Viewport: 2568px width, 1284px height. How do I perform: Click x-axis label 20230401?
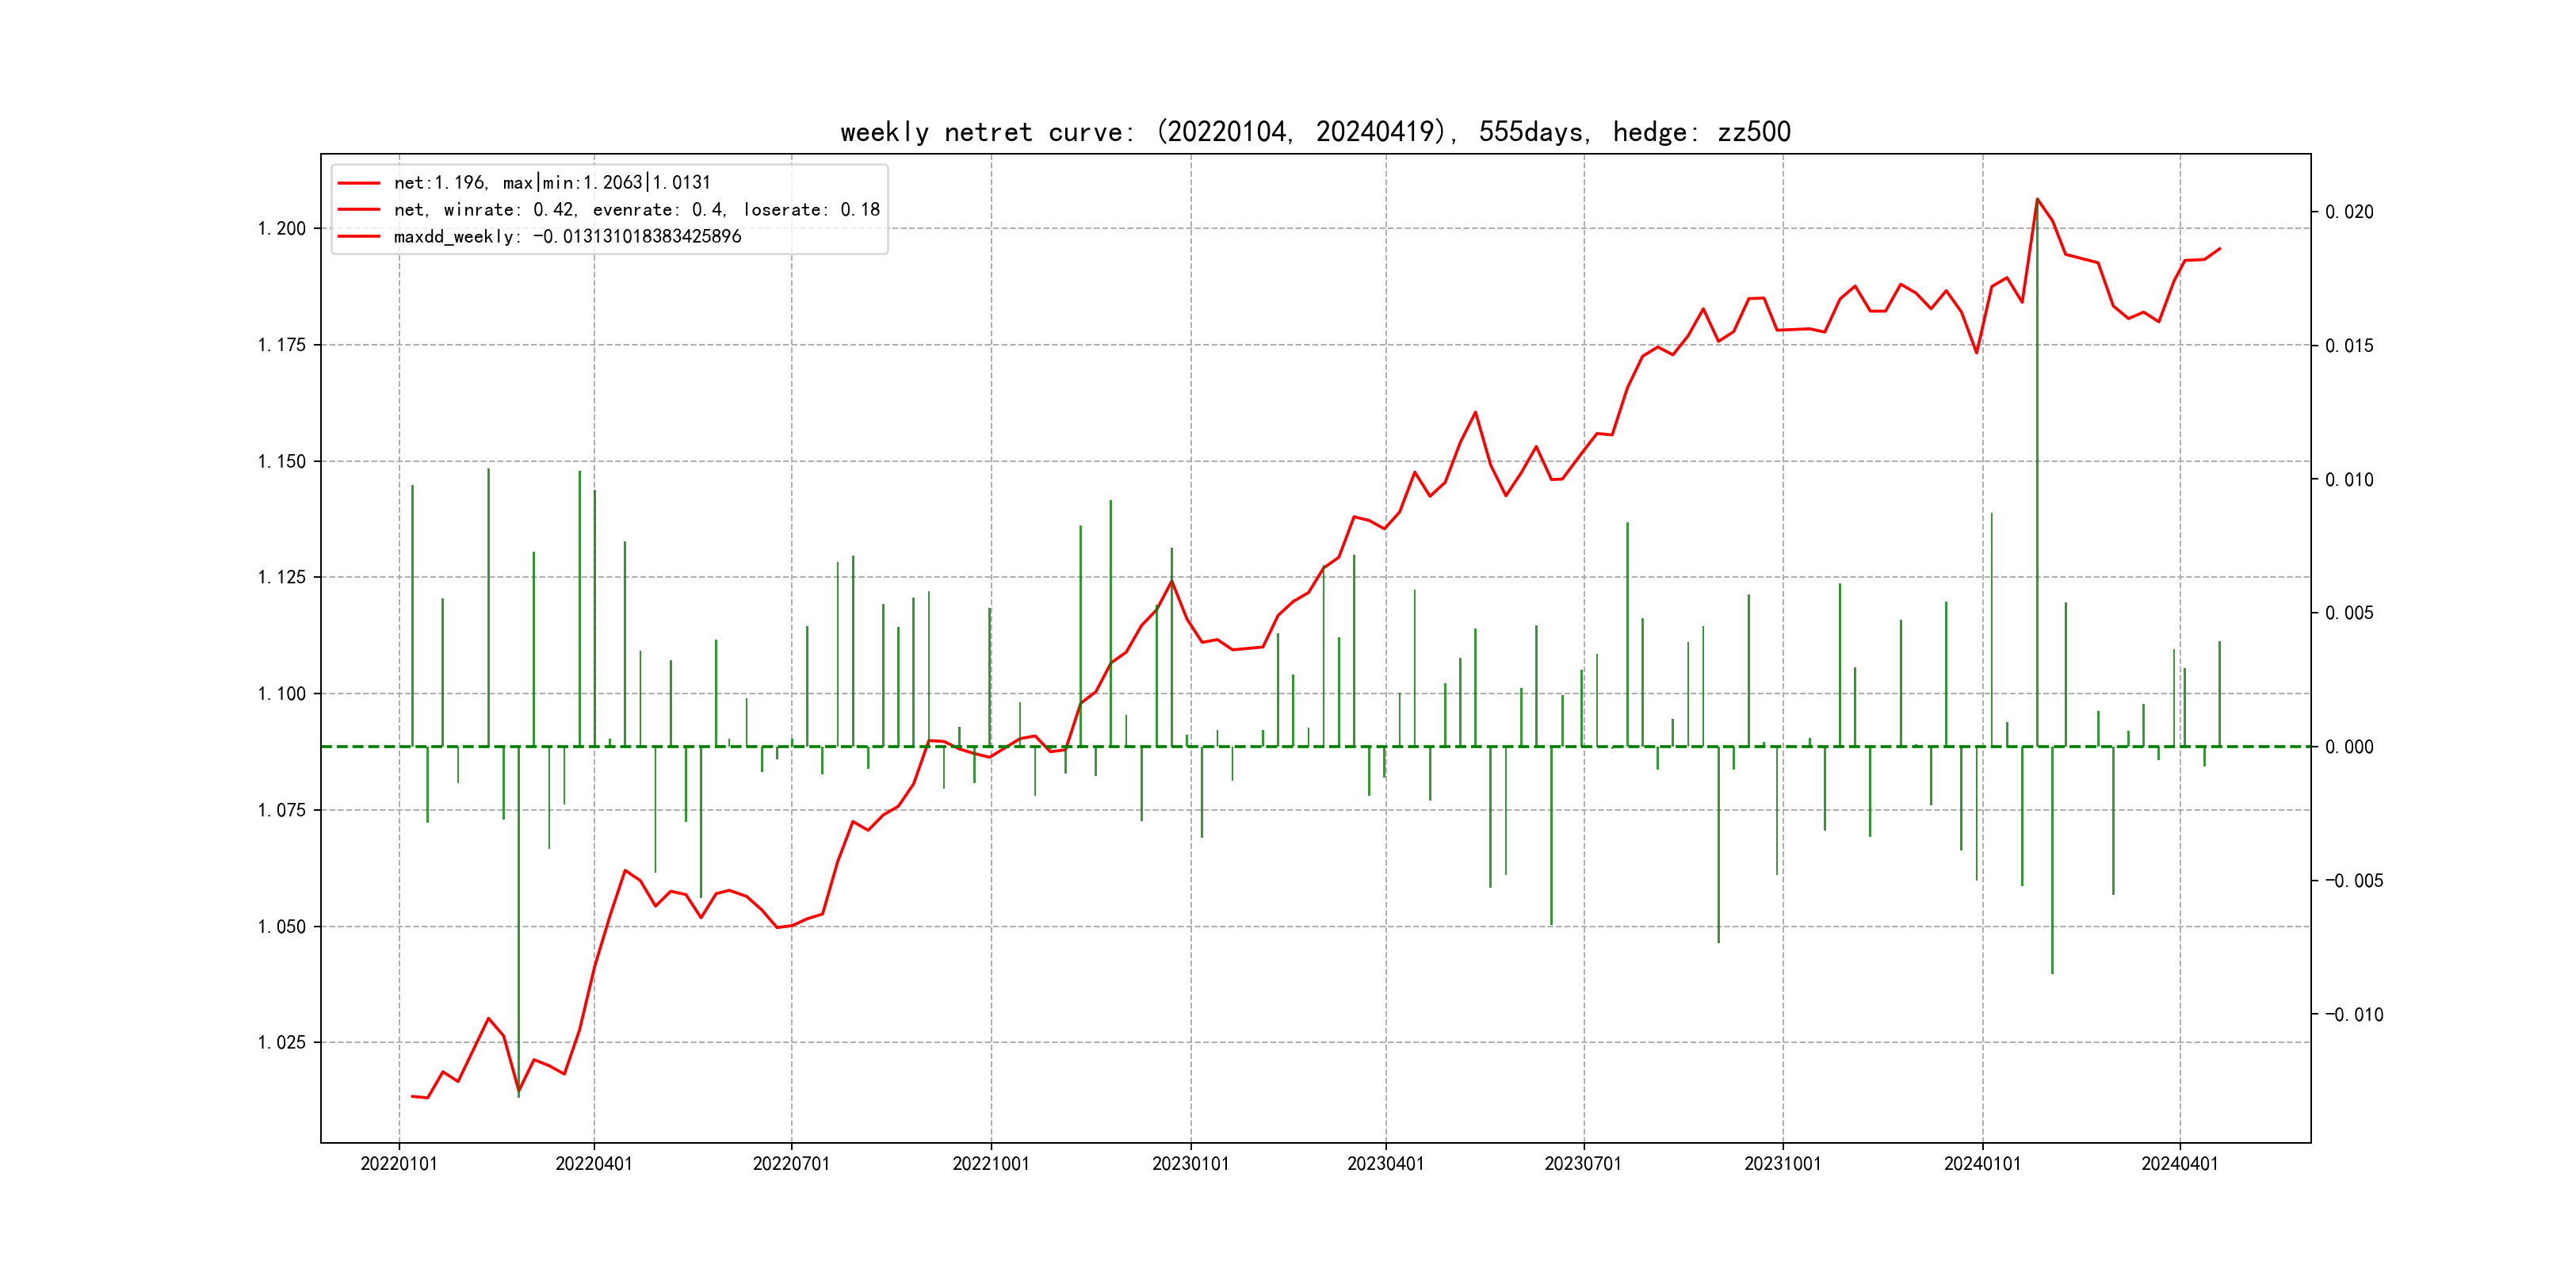click(1385, 1164)
